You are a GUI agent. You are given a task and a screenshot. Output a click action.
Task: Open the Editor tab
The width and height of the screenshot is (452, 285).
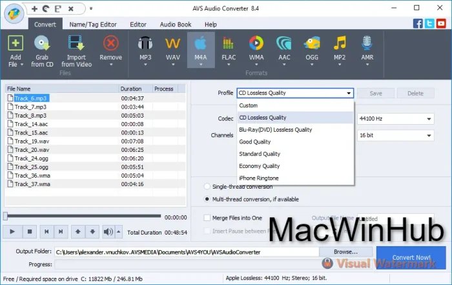coord(138,24)
